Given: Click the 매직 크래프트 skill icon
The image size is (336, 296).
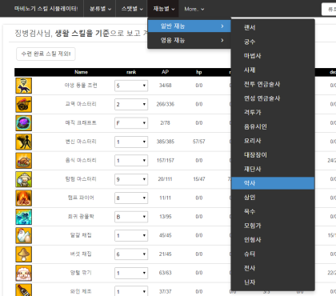Looking at the screenshot, I should point(24,123).
